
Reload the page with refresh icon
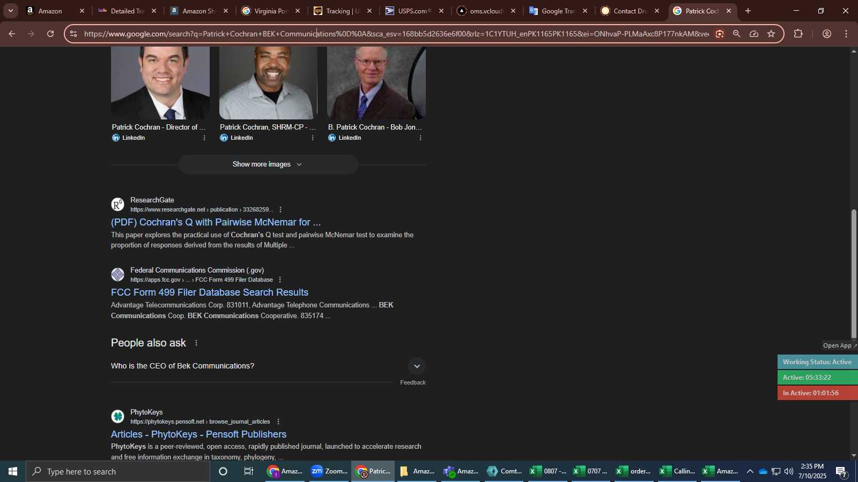click(x=50, y=34)
